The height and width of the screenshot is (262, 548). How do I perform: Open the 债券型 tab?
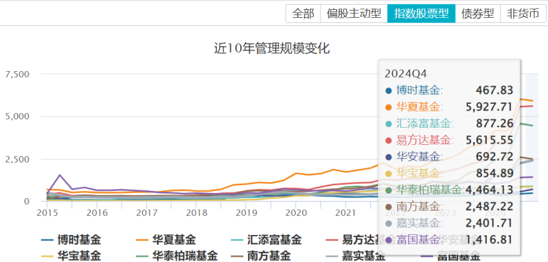477,14
